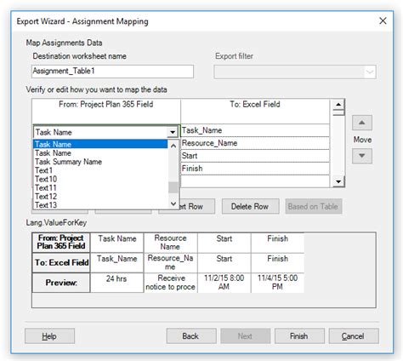Select the highlighted Task Name list item
Image resolution: width=403 pixels, height=361 pixels.
pyautogui.click(x=100, y=144)
